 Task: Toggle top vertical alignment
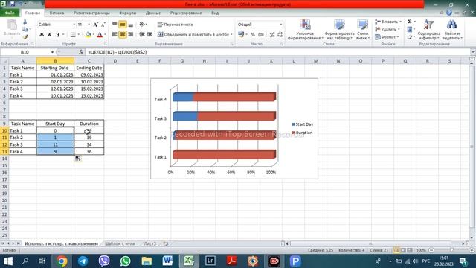tap(115, 25)
